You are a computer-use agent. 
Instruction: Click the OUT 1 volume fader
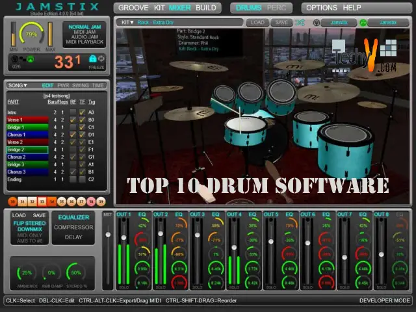(123, 237)
